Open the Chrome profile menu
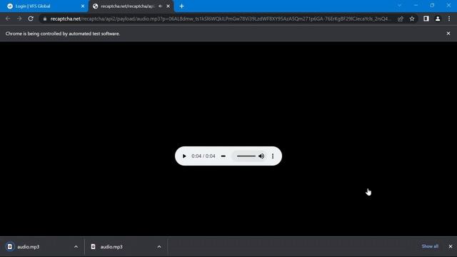The image size is (457, 257). coord(438,19)
